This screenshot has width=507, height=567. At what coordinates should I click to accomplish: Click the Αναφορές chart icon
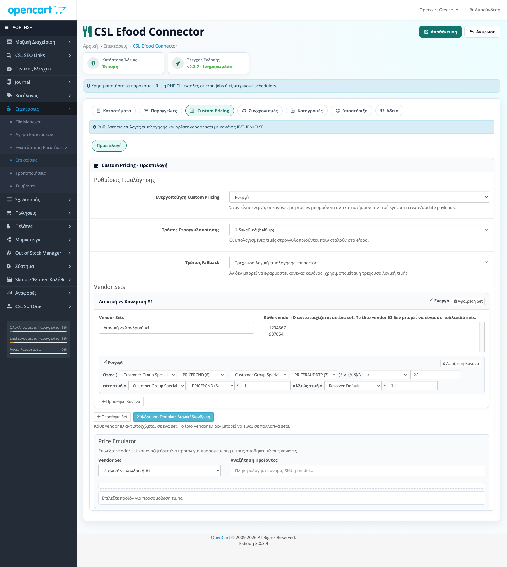(9, 293)
